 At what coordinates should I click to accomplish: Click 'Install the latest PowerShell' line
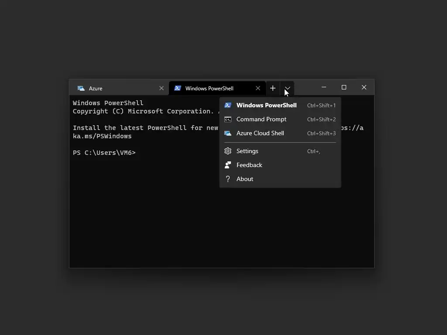coord(145,128)
